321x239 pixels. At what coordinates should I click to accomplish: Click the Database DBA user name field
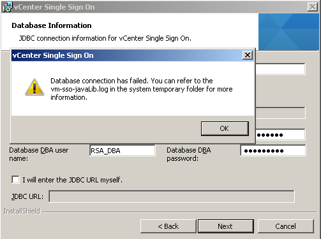(x=123, y=151)
